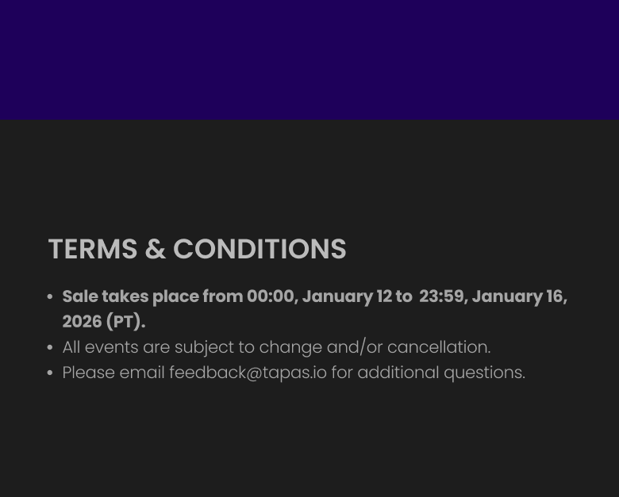Screen dimensions: 619x497
Task: Click the word 'CONDITIONS' in the heading
Action: click(260, 249)
